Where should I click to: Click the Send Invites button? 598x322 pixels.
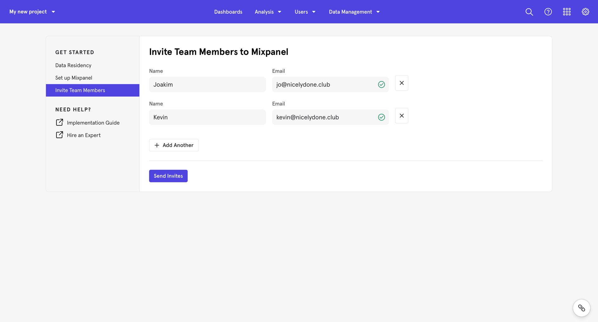point(168,175)
